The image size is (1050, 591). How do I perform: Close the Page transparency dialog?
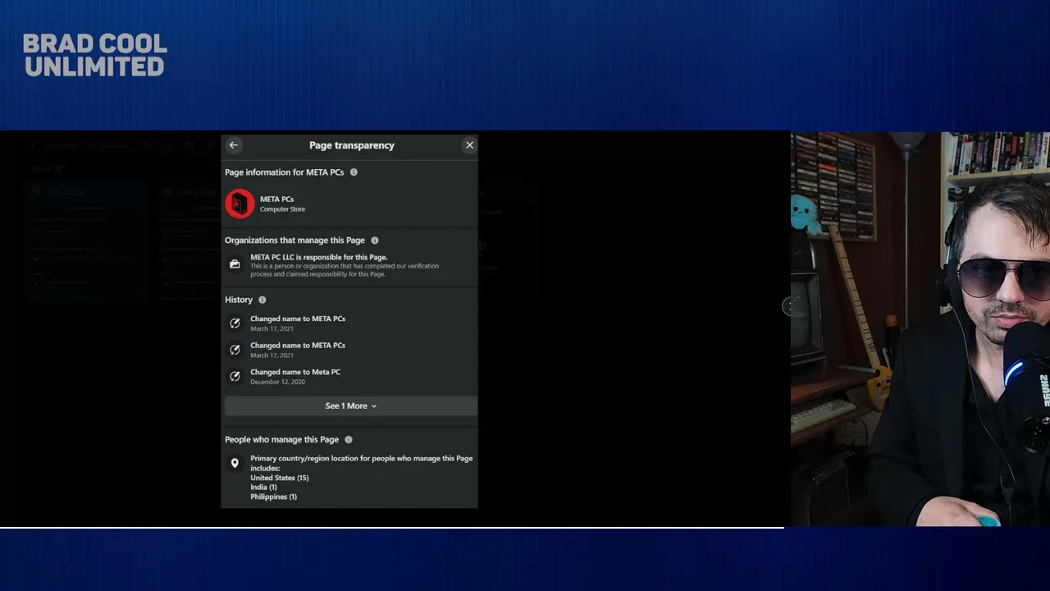click(x=469, y=145)
